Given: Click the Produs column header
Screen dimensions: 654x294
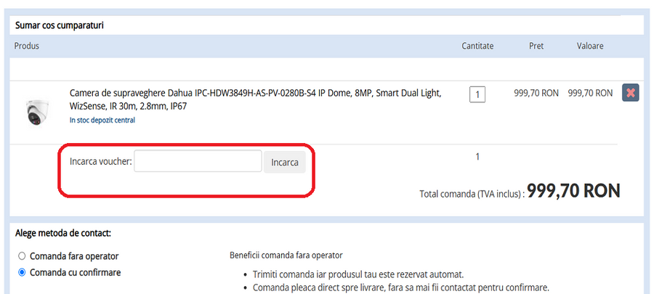Looking at the screenshot, I should coord(26,46).
